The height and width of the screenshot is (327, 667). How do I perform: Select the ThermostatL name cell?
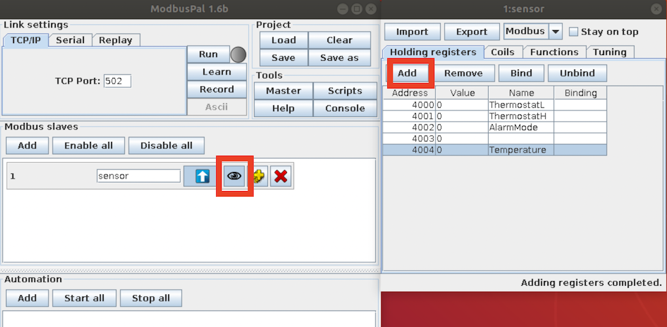(x=521, y=105)
